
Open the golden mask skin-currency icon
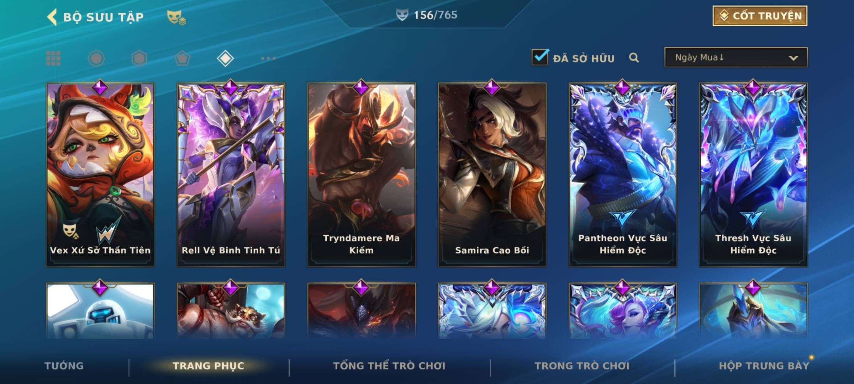click(176, 17)
